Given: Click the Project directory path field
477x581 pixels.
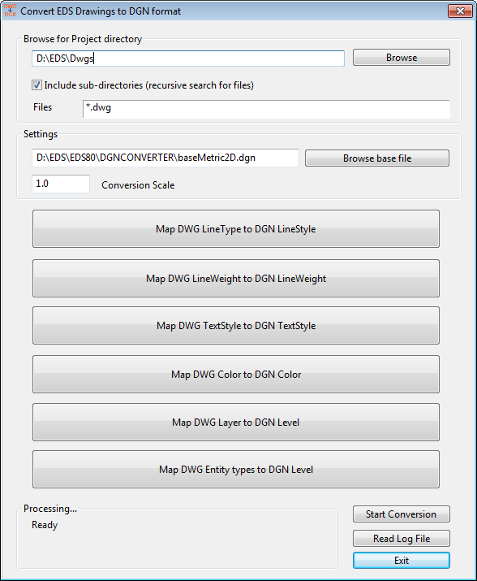Looking at the screenshot, I should (188, 59).
